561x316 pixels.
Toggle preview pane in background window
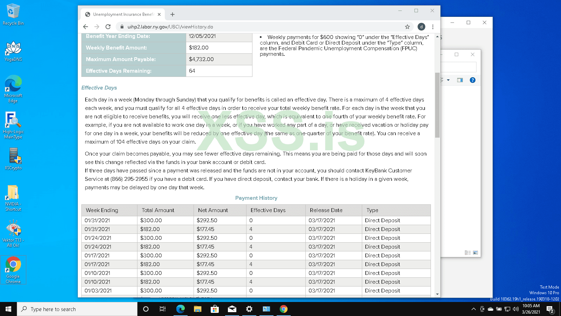(460, 80)
